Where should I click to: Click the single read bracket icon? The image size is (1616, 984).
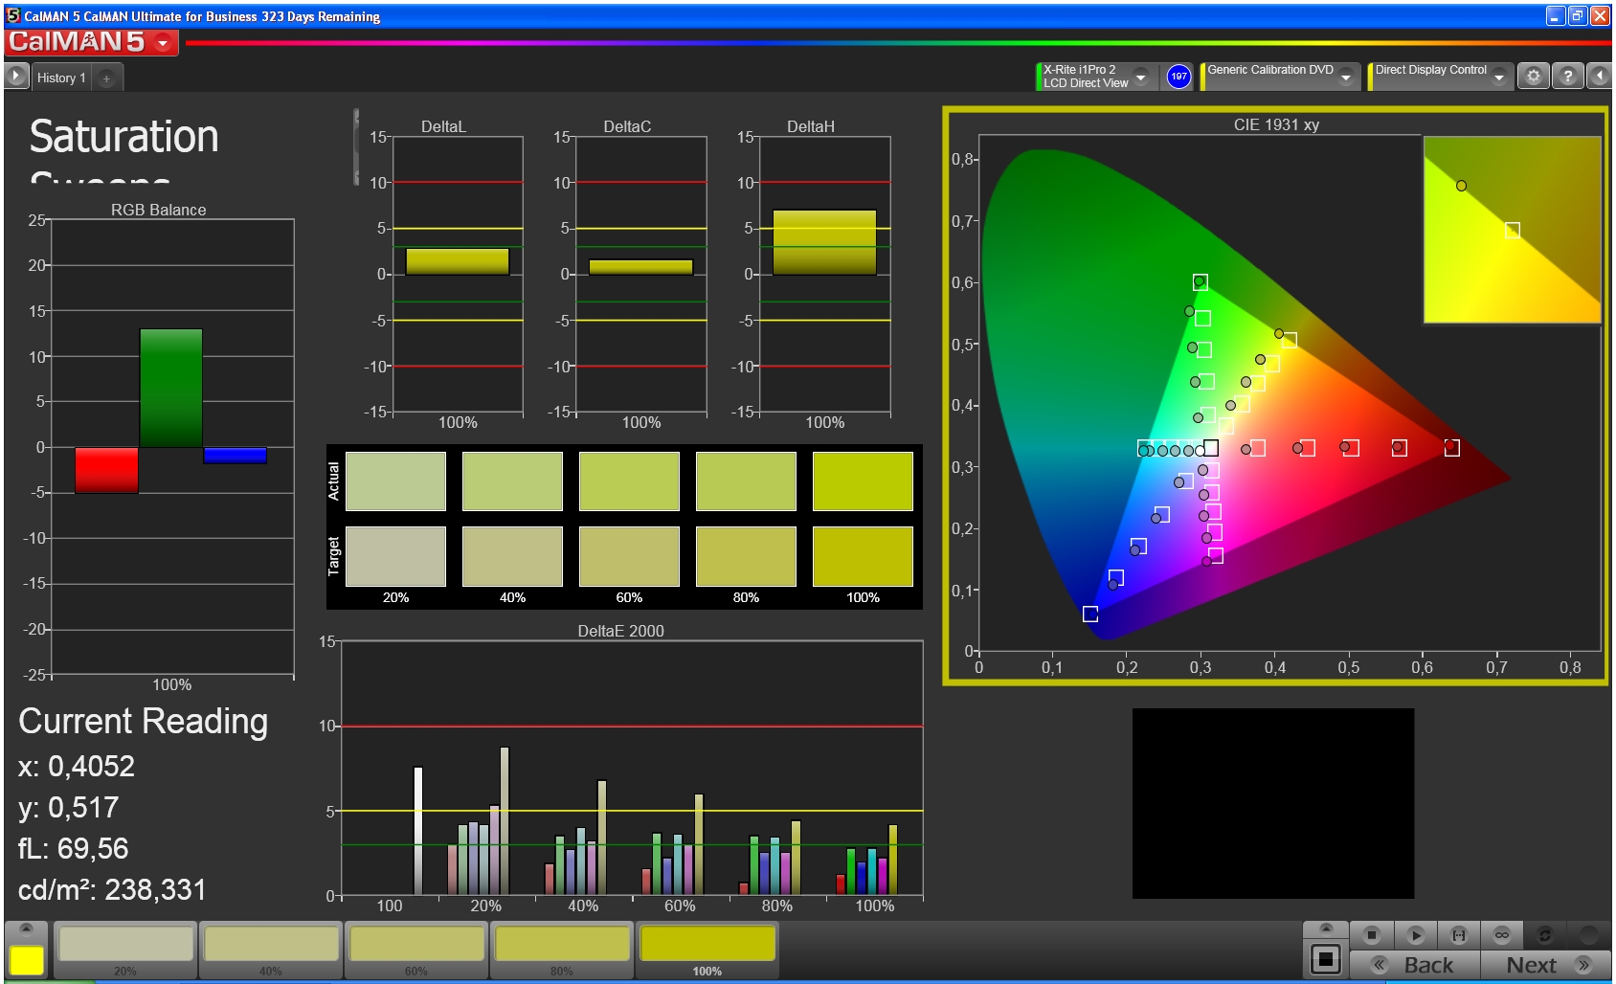point(1458,934)
